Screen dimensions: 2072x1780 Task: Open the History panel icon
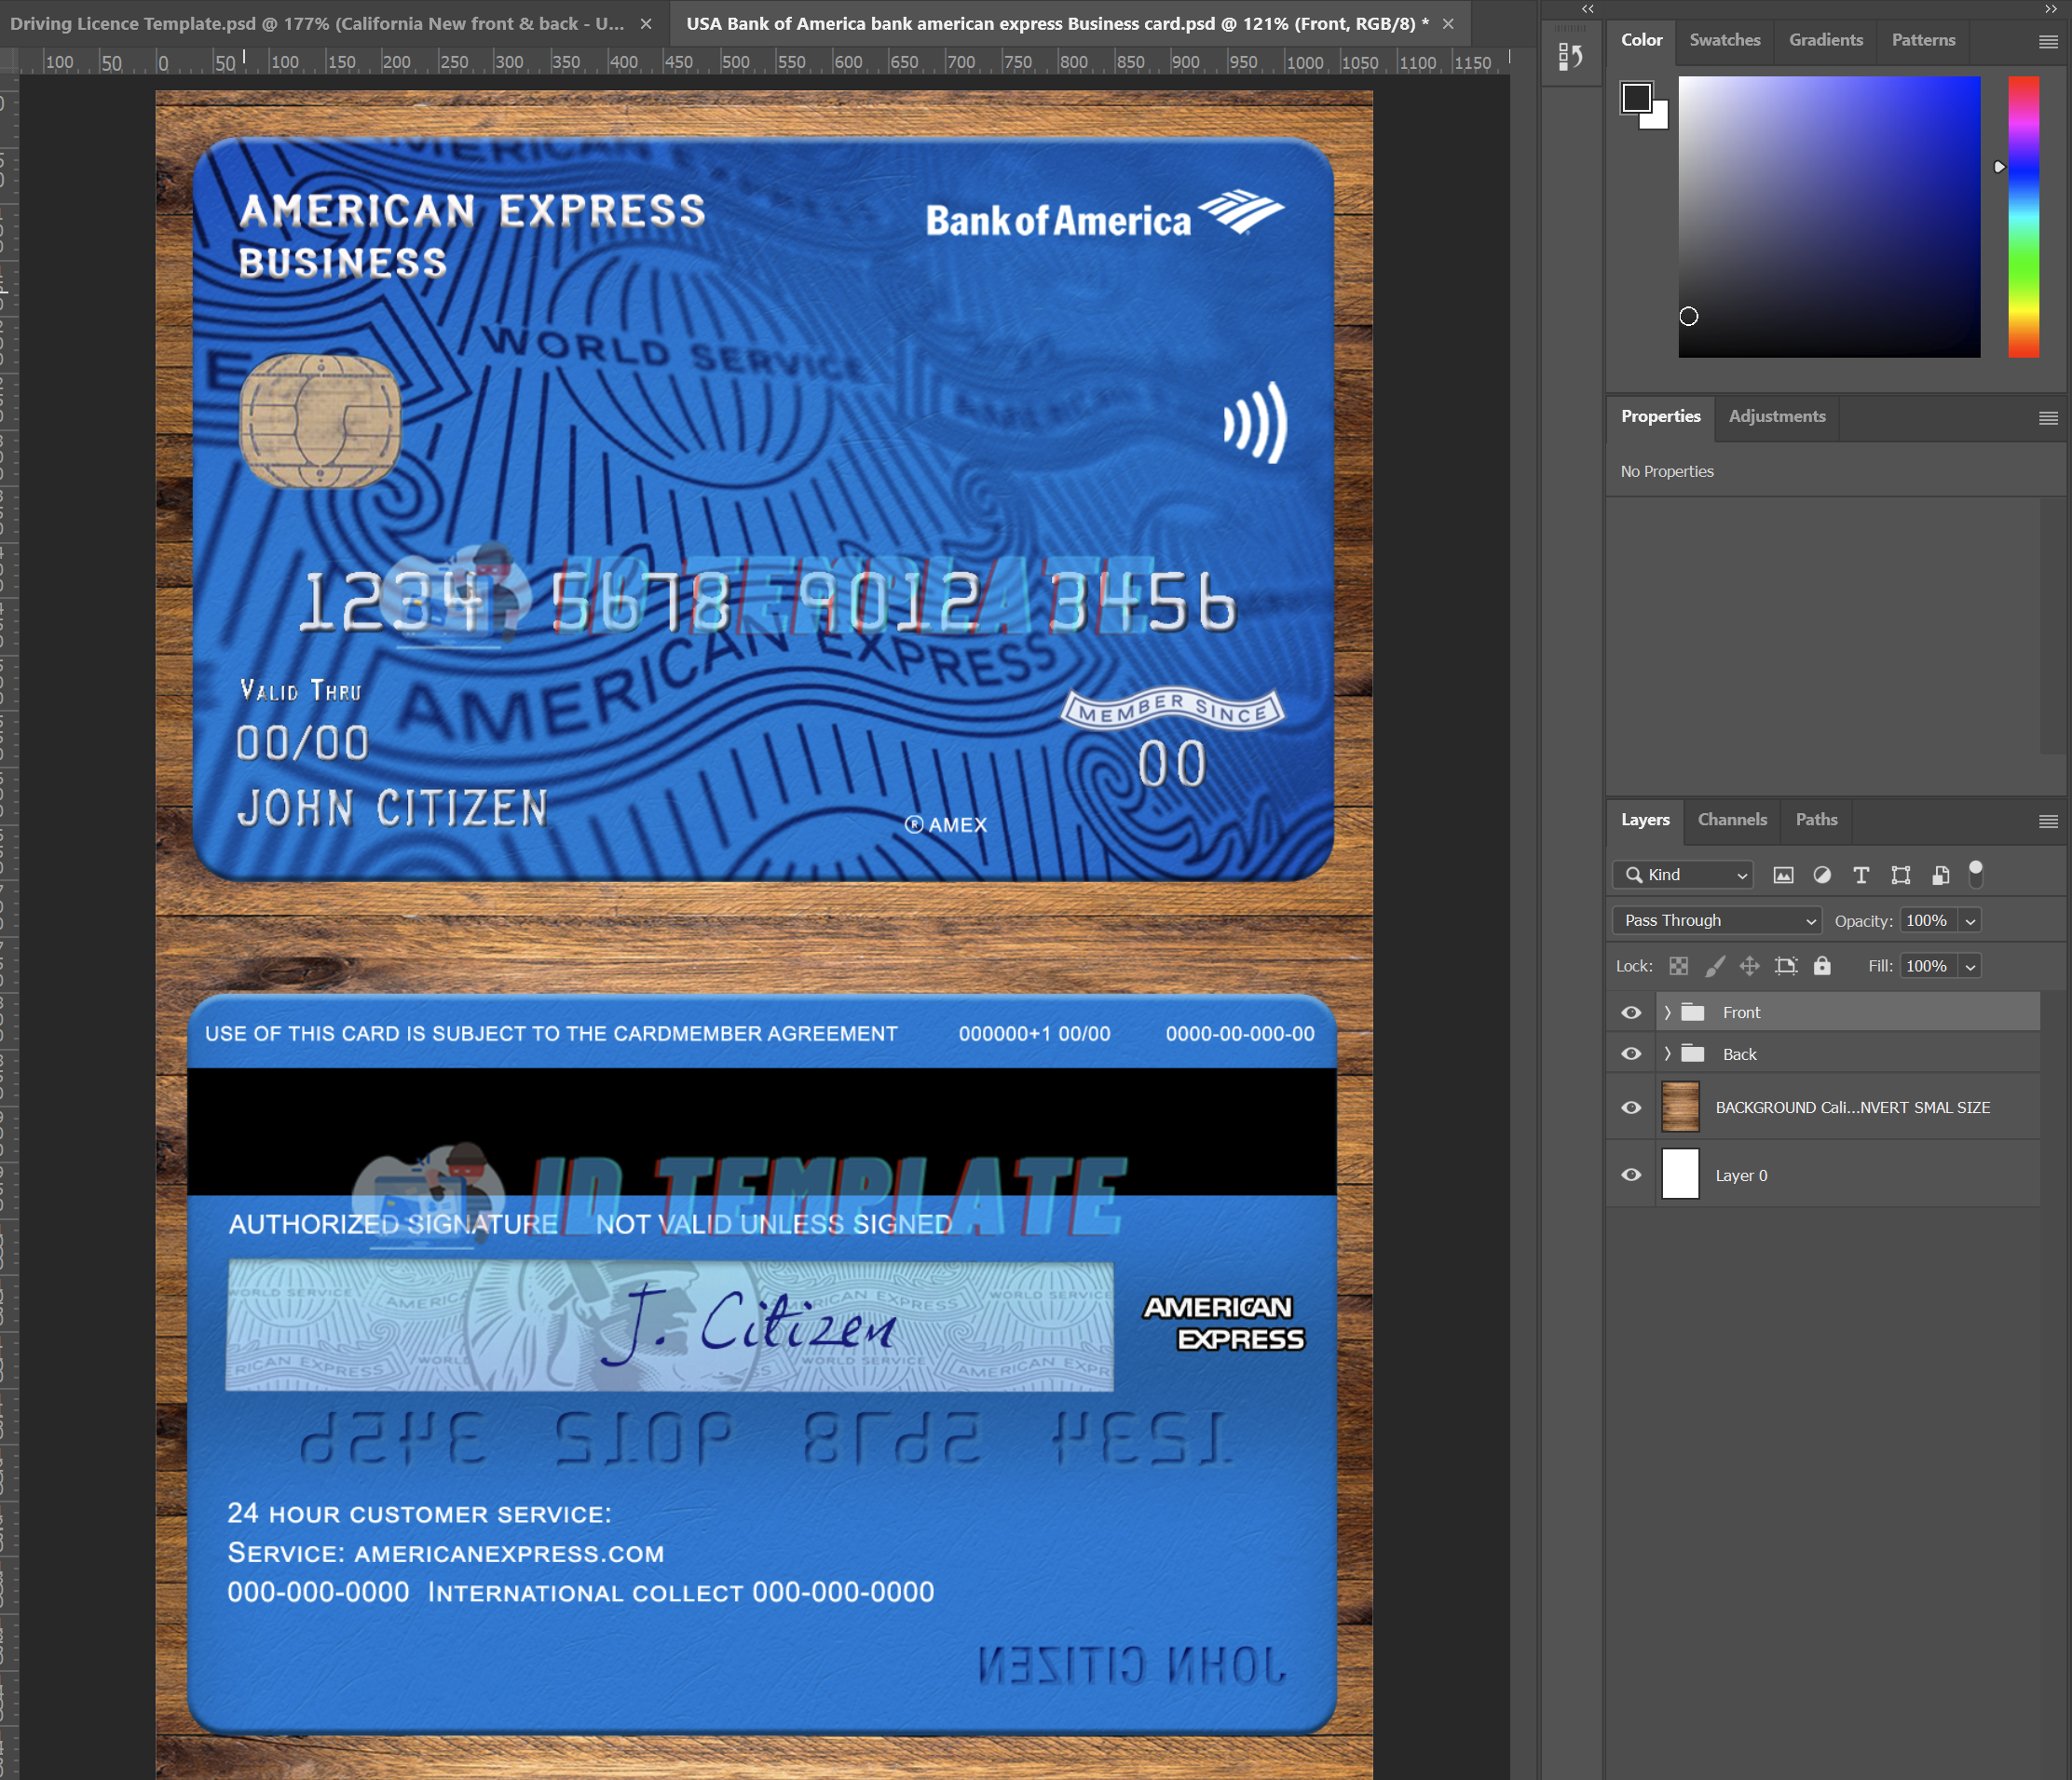pyautogui.click(x=1571, y=57)
